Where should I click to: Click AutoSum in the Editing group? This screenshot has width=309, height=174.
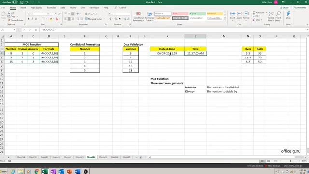click(x=259, y=13)
